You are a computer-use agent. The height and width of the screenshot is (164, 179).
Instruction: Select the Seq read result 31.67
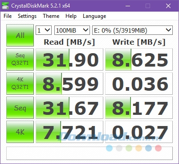69,108
